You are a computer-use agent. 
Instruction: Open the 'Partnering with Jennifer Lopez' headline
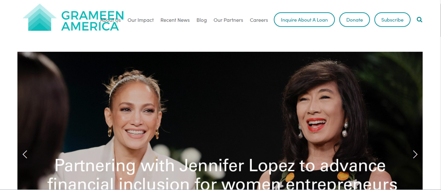[x=220, y=166]
